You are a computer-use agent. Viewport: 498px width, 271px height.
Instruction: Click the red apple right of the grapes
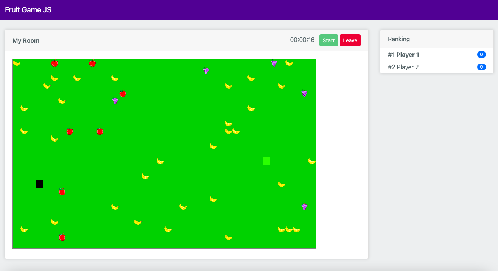click(123, 93)
